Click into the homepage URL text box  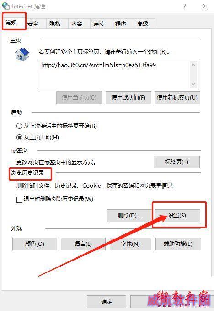pos(115,74)
